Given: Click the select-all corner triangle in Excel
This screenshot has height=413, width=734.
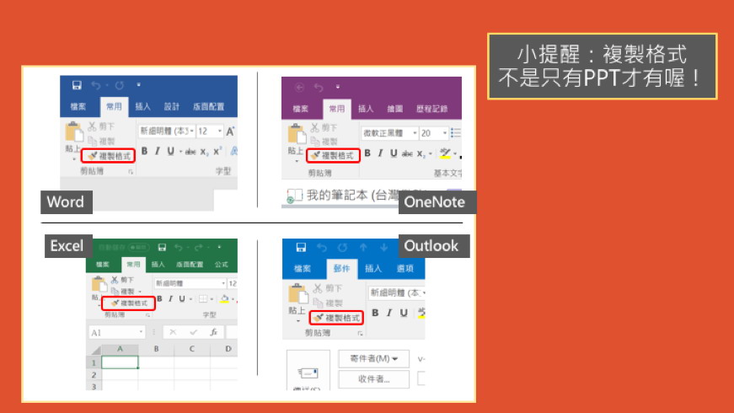Looking at the screenshot, I should (x=95, y=350).
